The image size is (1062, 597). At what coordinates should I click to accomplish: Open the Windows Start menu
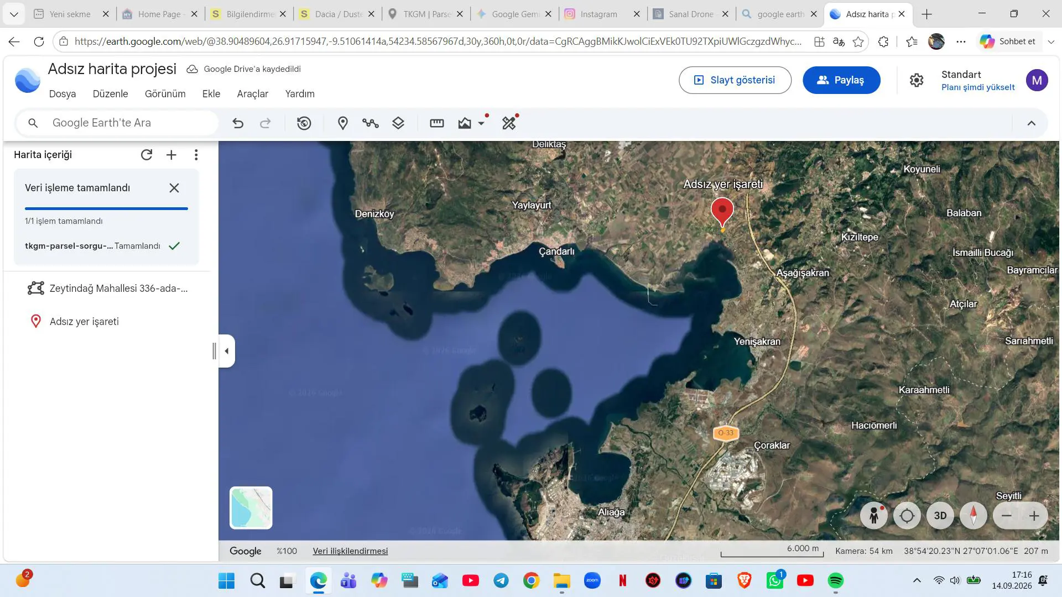(x=226, y=580)
